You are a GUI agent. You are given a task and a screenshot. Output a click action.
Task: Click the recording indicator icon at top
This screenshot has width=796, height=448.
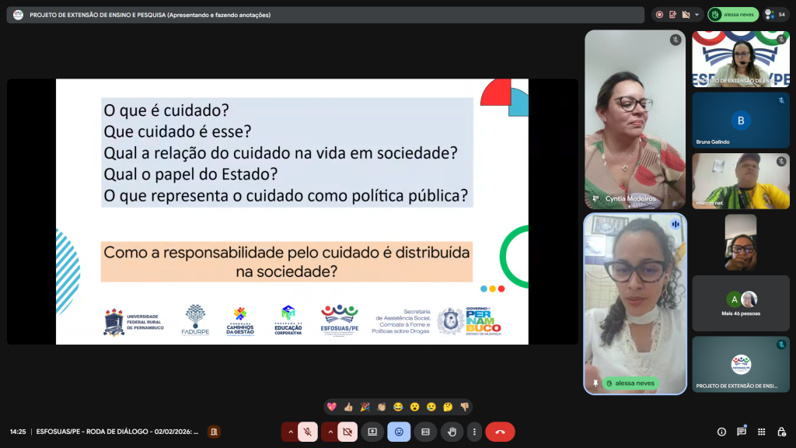click(659, 14)
